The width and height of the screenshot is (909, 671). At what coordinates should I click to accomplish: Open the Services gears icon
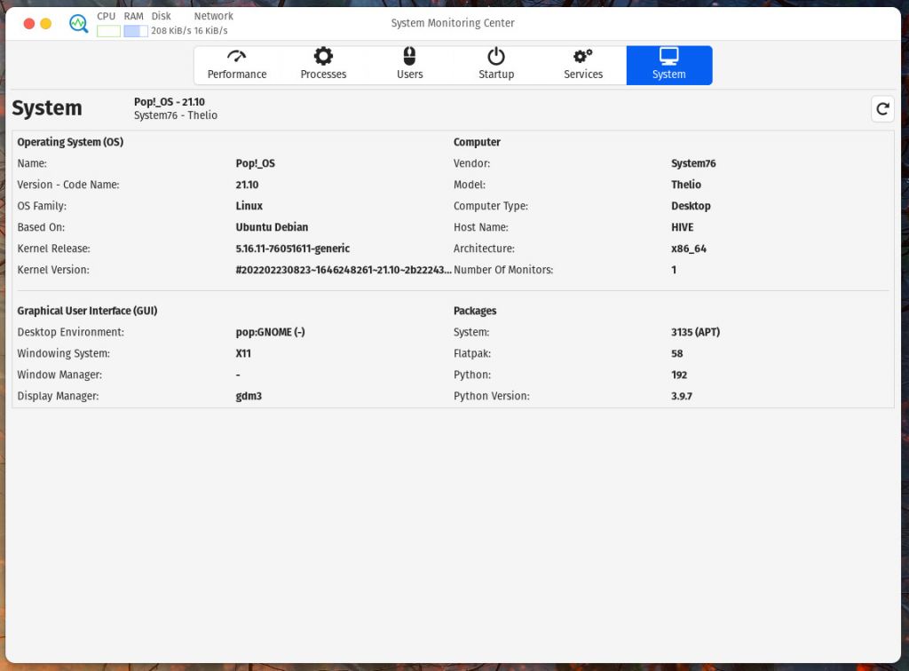pos(582,55)
